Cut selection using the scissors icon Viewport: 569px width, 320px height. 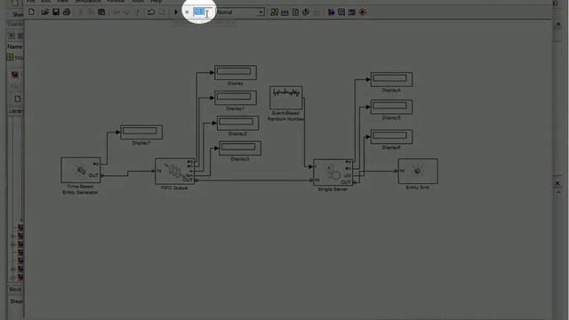(81, 12)
